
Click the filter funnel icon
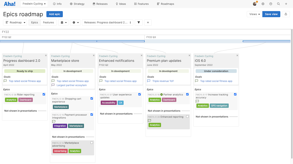tap(139, 22)
